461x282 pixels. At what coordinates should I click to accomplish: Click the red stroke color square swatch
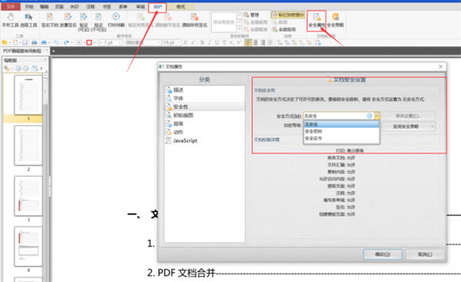click(89, 42)
